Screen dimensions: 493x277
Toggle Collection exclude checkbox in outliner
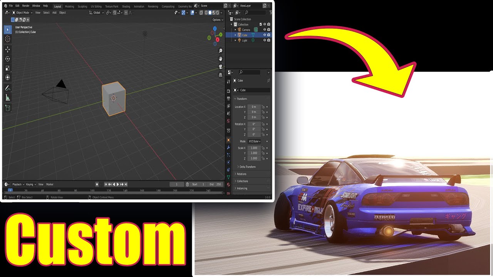[261, 24]
